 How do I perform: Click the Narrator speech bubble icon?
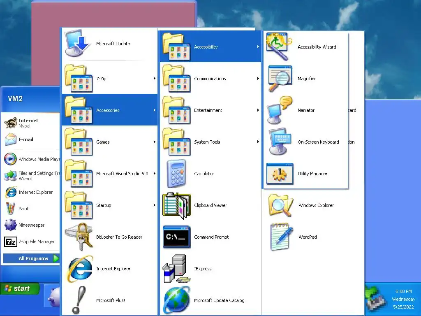click(x=280, y=110)
